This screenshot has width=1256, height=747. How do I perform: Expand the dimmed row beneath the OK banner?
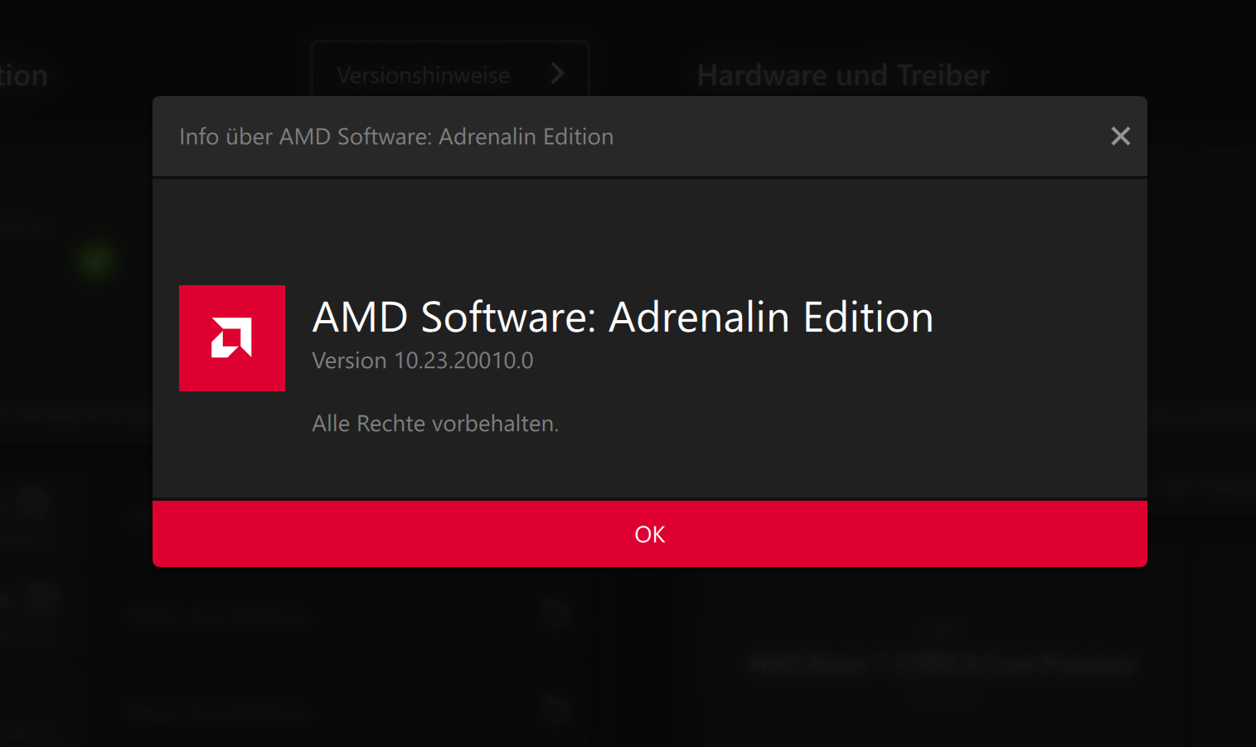220,615
